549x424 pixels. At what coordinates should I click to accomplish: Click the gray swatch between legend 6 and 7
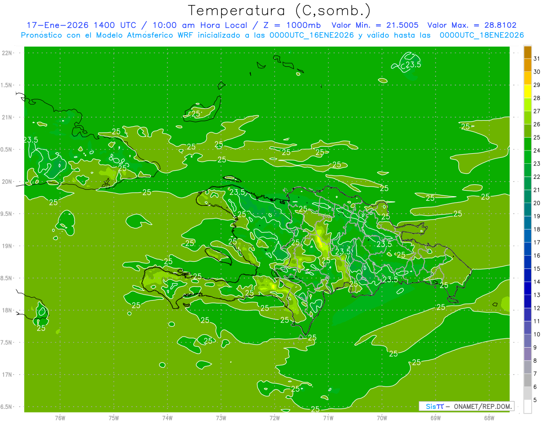[527, 380]
